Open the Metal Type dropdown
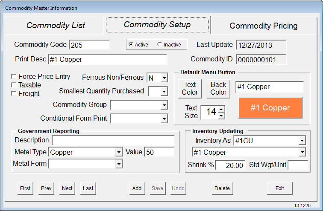The image size is (323, 211). click(119, 152)
